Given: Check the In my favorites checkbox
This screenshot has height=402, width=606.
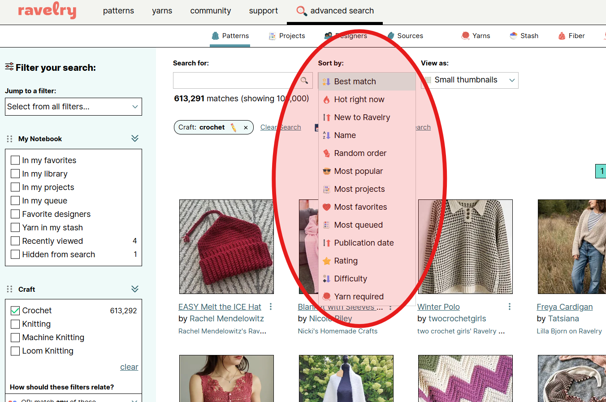Looking at the screenshot, I should coord(15,160).
